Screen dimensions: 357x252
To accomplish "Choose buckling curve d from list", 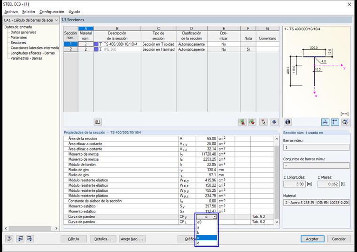I will (x=207, y=243).
